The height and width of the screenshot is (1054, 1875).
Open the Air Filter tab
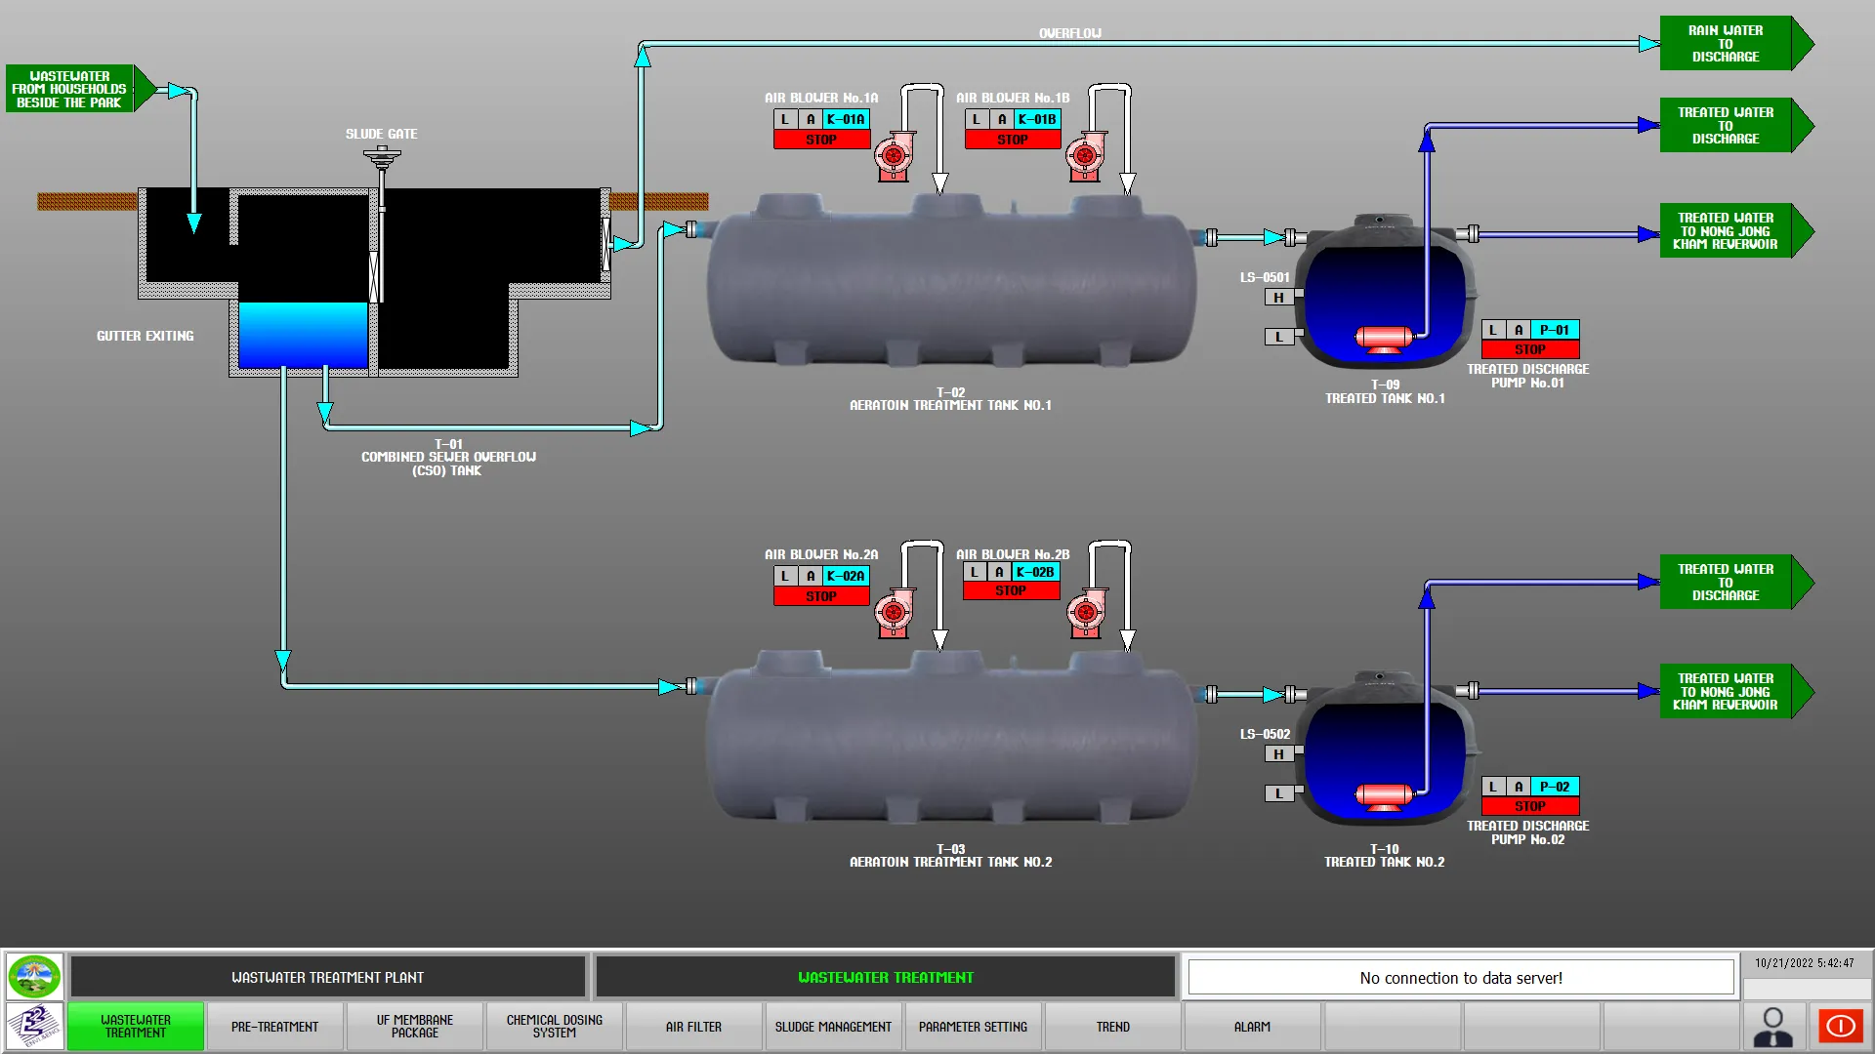click(694, 1027)
